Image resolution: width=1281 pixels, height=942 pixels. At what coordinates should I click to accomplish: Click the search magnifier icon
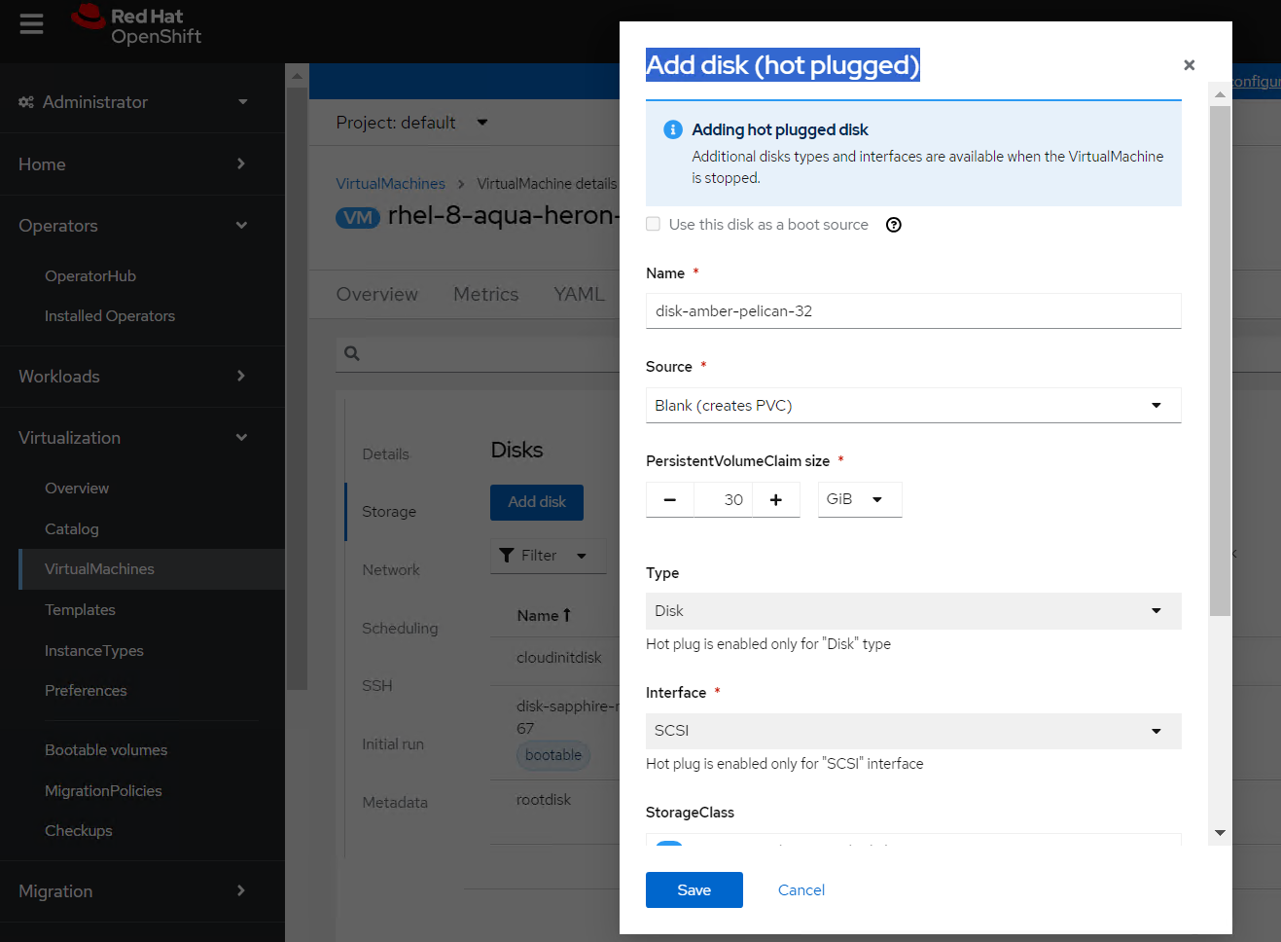coord(352,353)
